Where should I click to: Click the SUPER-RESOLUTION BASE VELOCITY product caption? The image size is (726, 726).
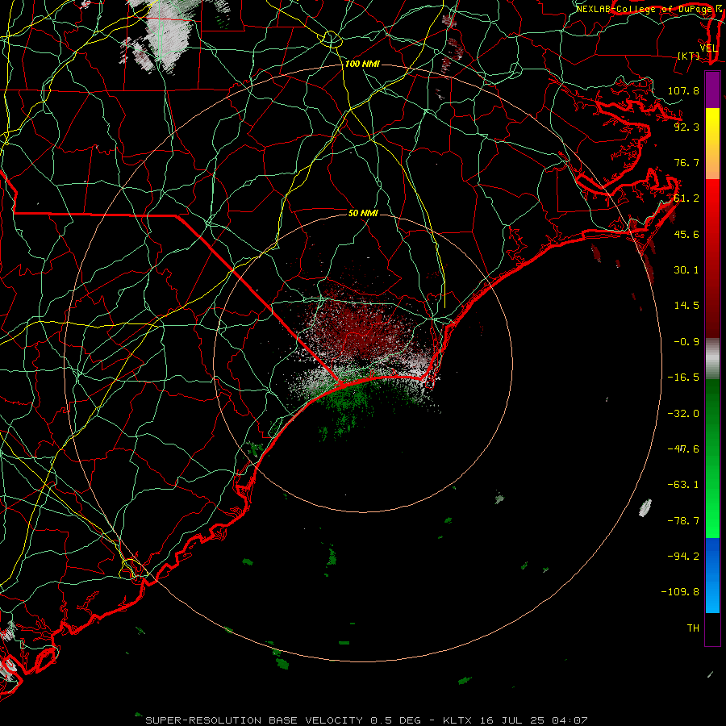(256, 720)
